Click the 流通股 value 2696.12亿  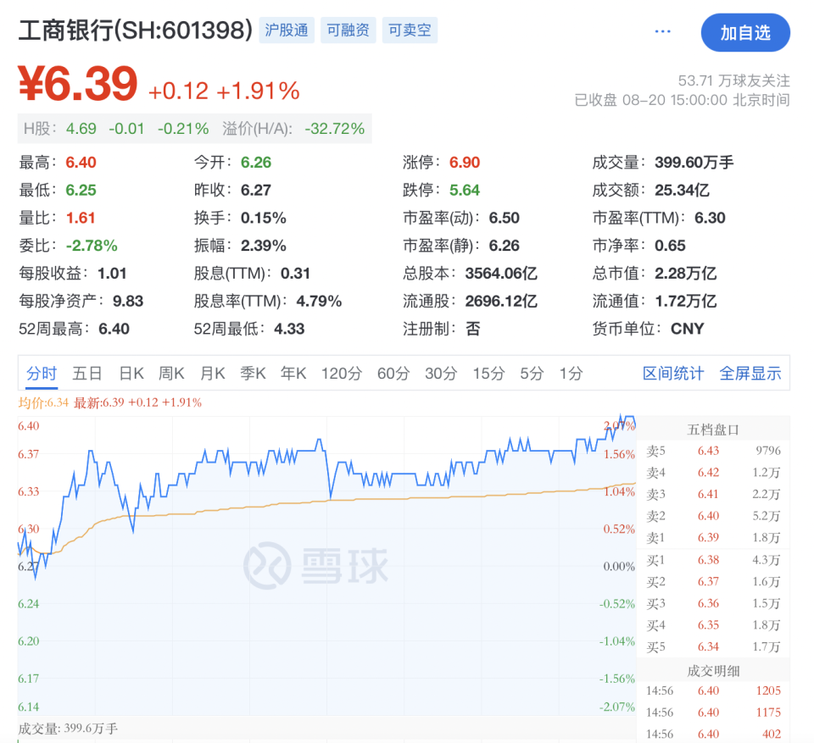(501, 301)
